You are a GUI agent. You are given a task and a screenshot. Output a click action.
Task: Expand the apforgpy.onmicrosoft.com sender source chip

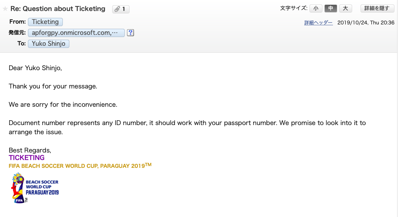coord(76,33)
